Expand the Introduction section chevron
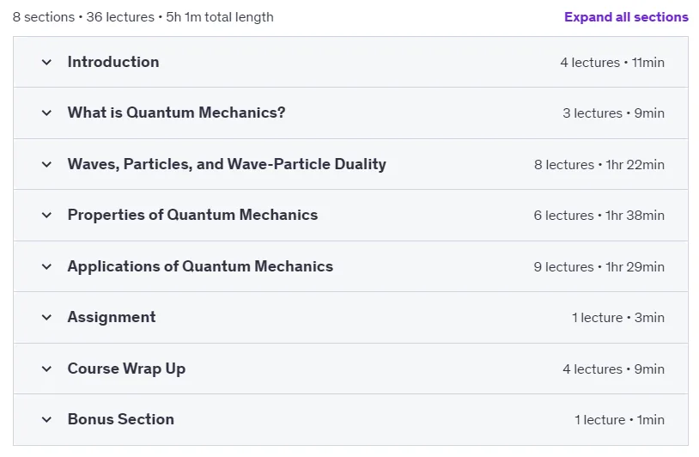This screenshot has width=699, height=457. click(46, 62)
